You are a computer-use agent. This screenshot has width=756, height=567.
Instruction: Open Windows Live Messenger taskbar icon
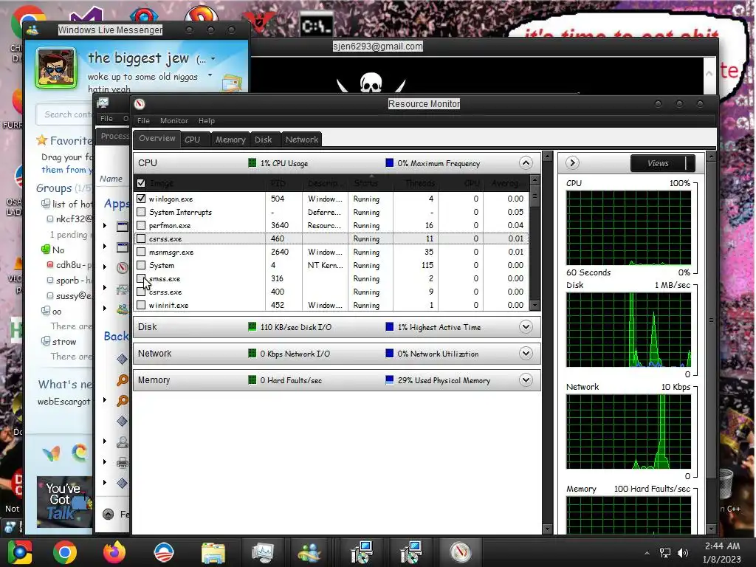310,552
